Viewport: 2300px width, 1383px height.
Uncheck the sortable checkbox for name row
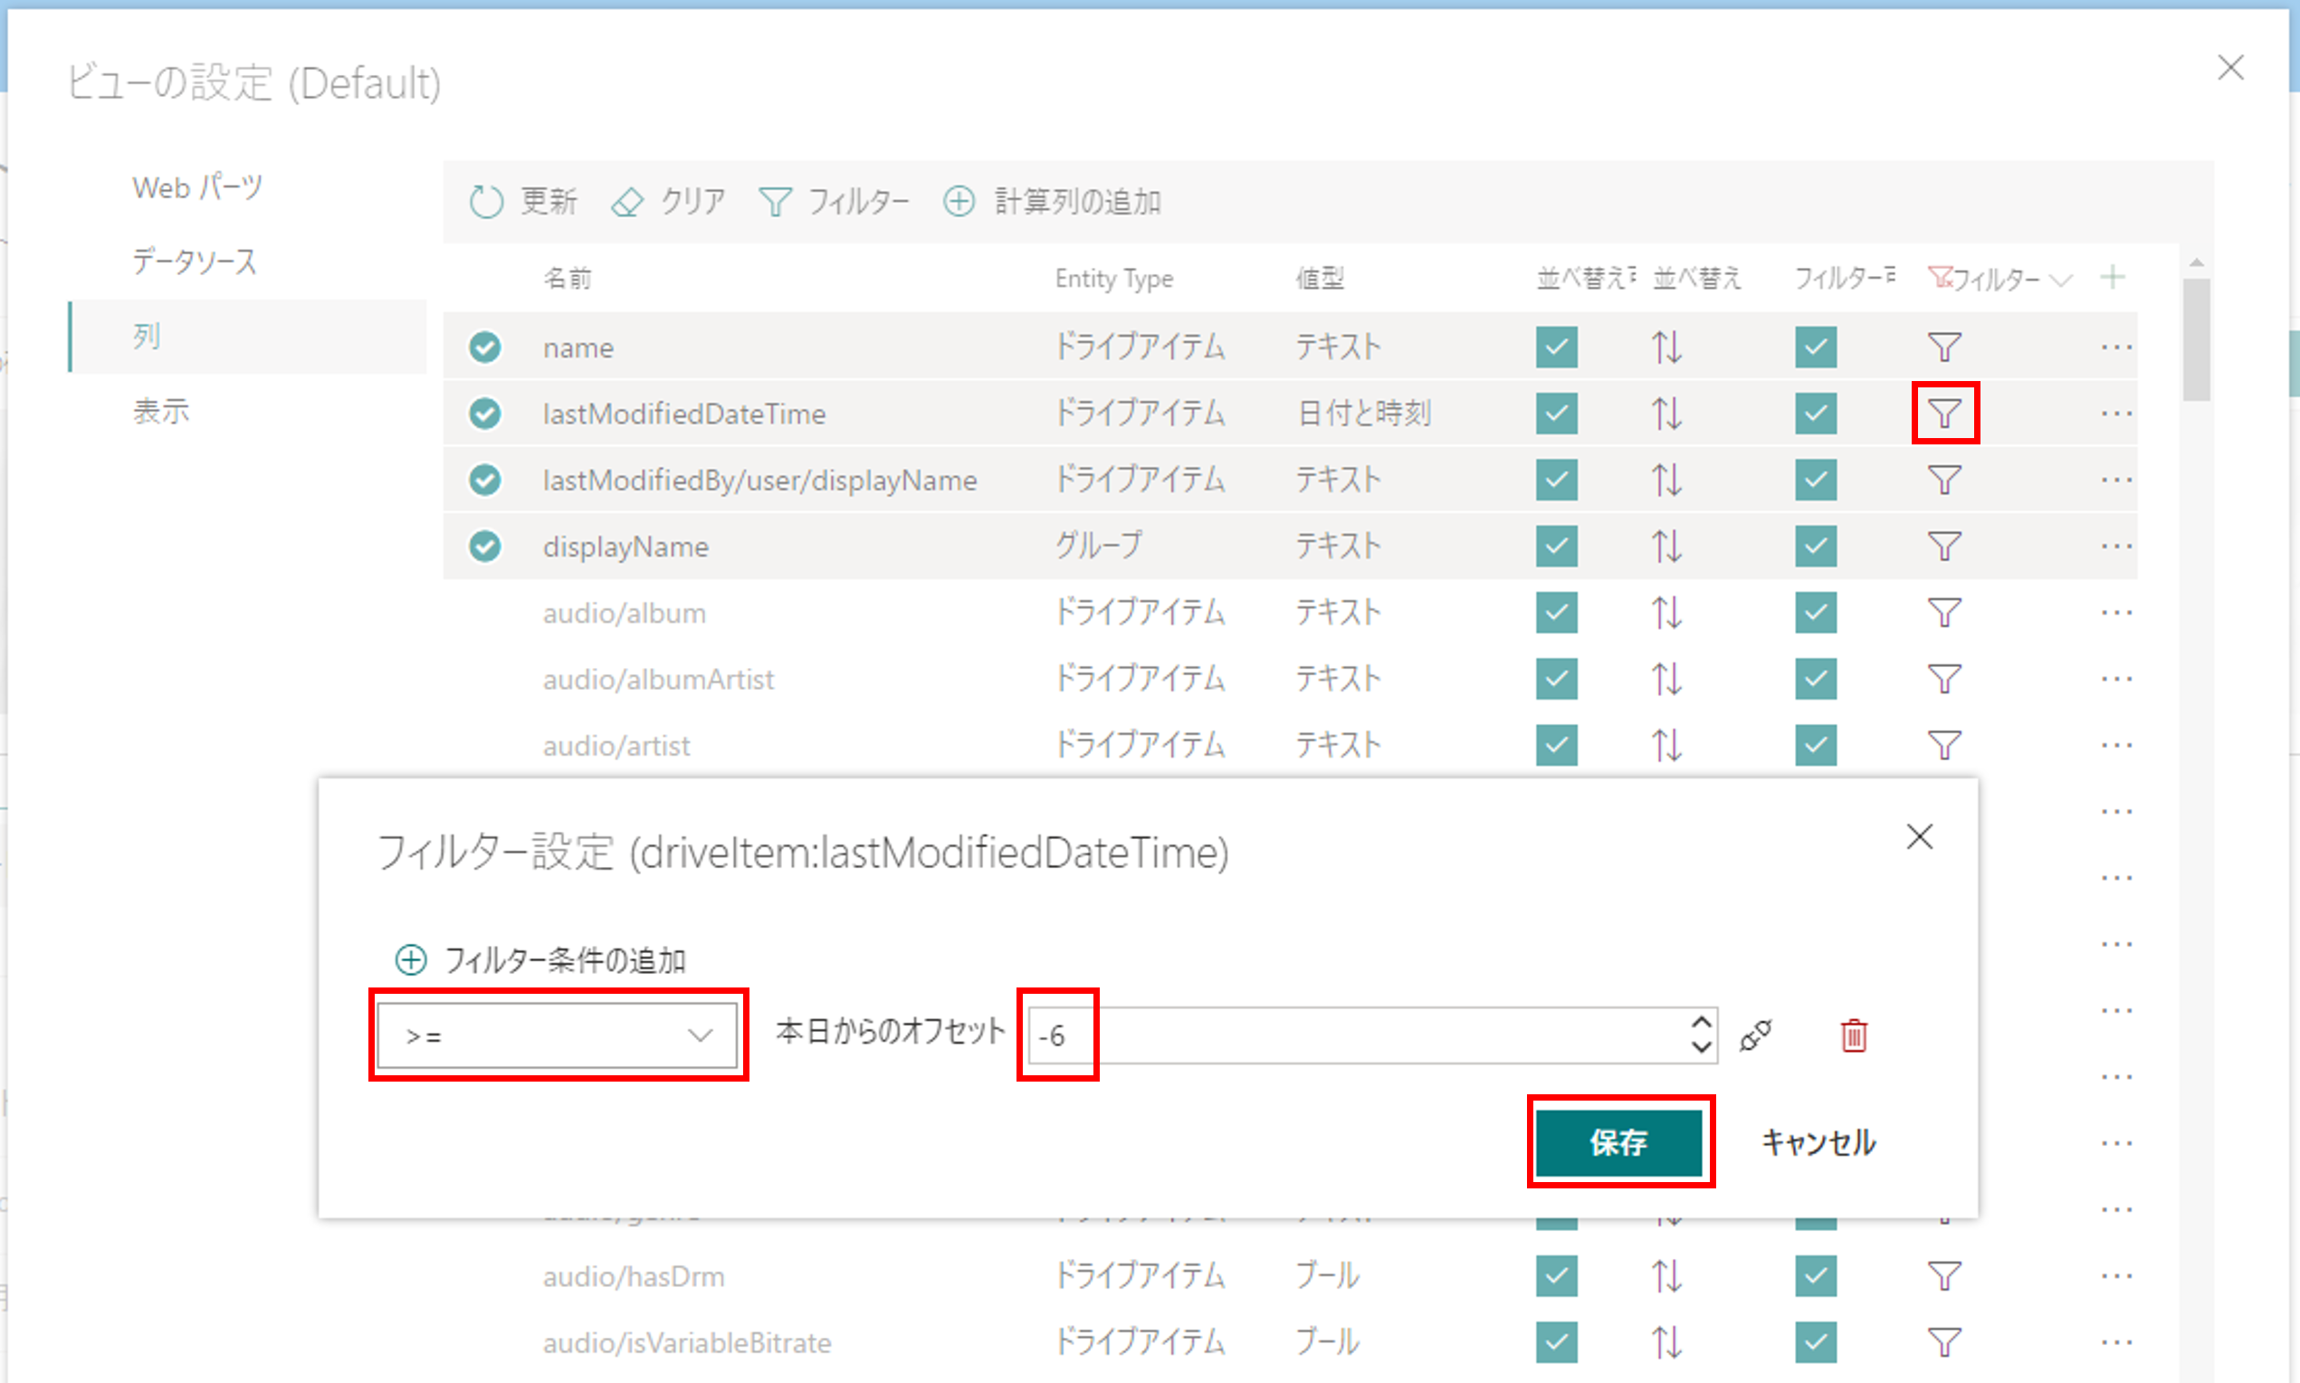click(x=1556, y=348)
